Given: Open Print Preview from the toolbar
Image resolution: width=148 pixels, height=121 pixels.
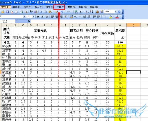Looking at the screenshot, I should click(26, 12).
